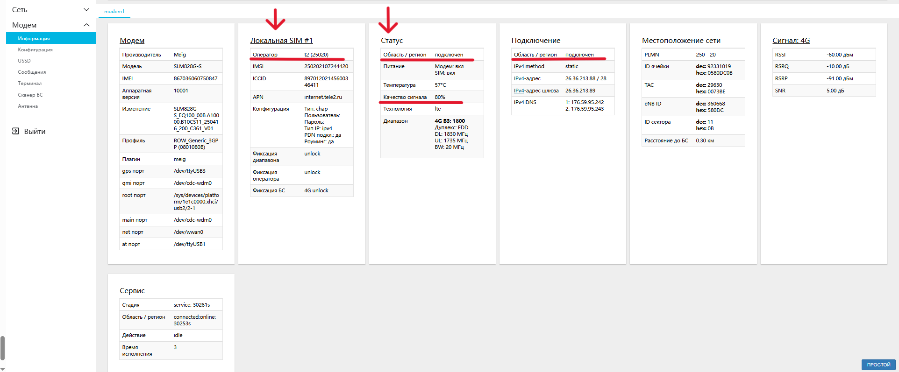This screenshot has width=899, height=372.
Task: Click the RSRQ value -10.00 дБ
Action: coord(838,66)
